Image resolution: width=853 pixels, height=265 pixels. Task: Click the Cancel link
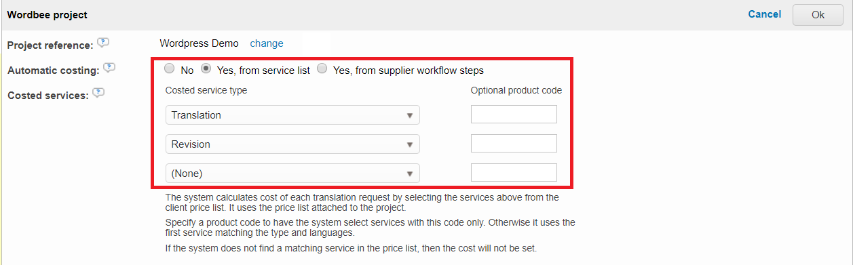[765, 14]
